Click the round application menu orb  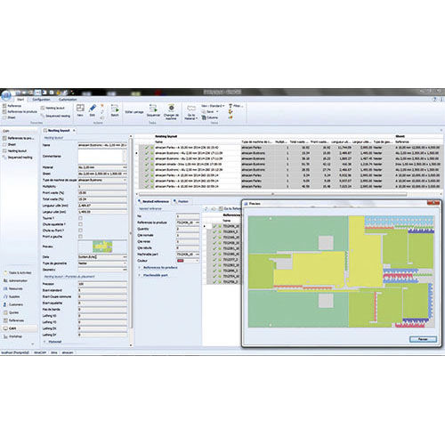(6, 95)
